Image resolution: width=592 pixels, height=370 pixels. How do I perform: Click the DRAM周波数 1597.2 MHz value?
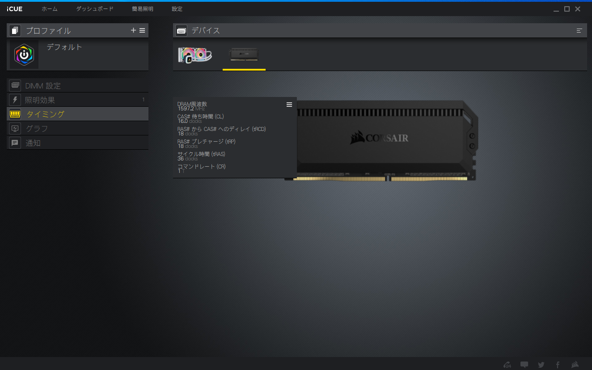tap(191, 109)
